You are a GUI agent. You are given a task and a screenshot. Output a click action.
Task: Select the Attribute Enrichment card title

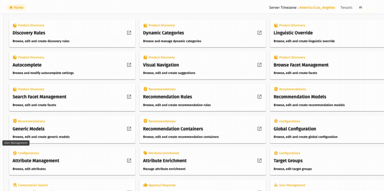[165, 161]
